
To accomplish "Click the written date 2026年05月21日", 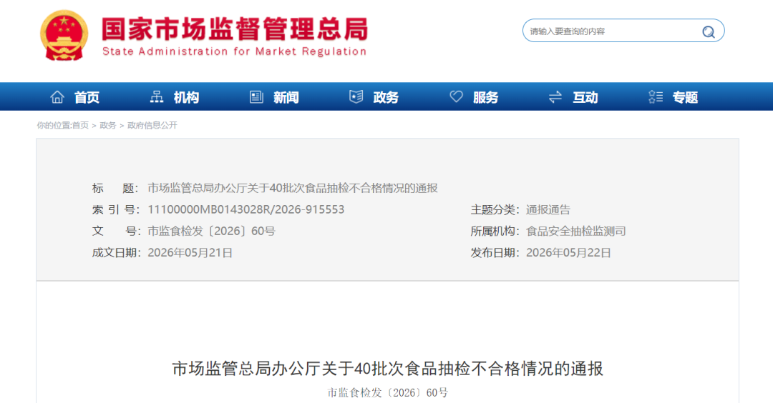I will [190, 253].
